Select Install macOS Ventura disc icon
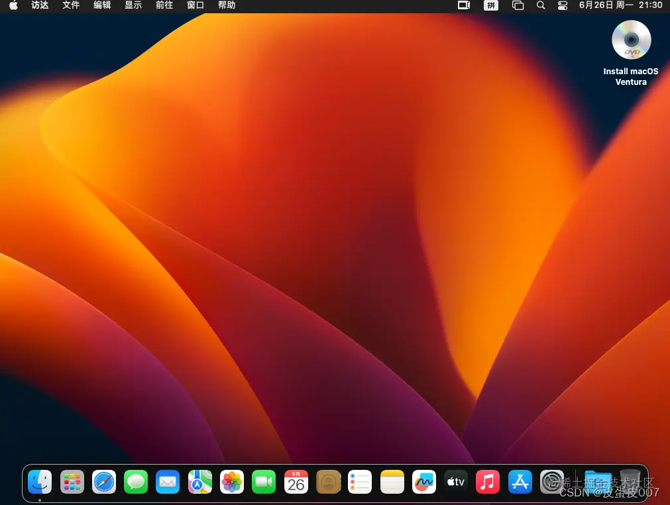The image size is (670, 505). tap(631, 40)
